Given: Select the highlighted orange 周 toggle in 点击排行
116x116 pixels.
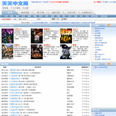Looking at the screenshot, I should (109, 25).
